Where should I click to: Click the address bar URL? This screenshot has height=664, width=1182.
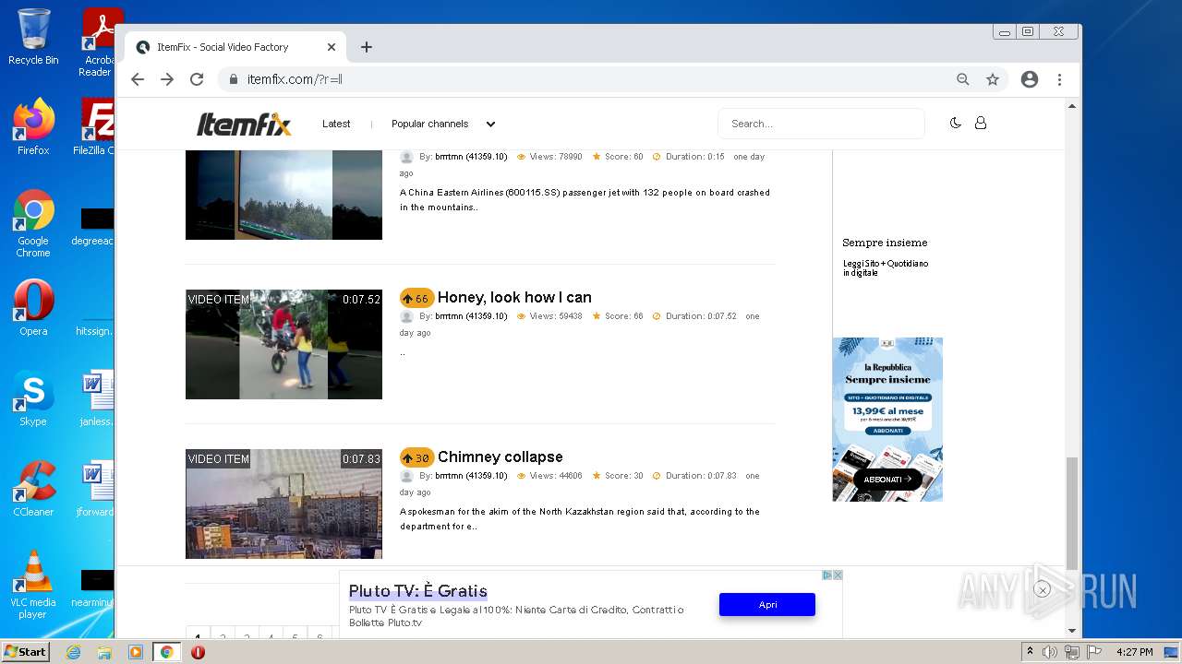pyautogui.click(x=295, y=79)
